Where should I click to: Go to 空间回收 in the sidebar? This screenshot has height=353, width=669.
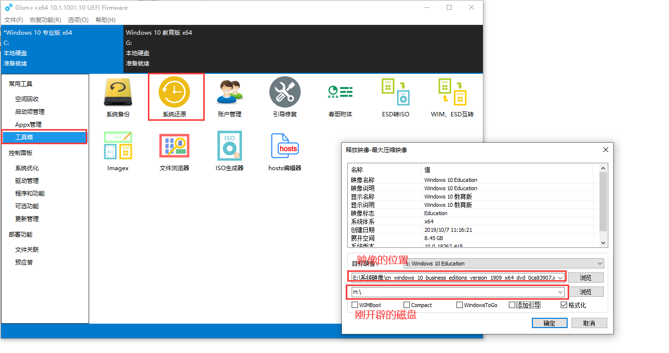pos(27,99)
